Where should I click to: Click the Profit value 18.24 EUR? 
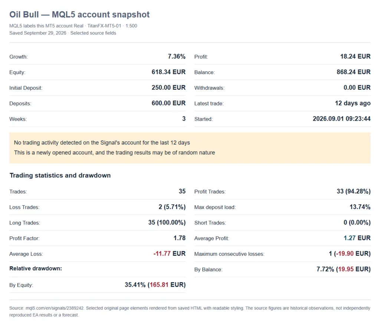(355, 56)
